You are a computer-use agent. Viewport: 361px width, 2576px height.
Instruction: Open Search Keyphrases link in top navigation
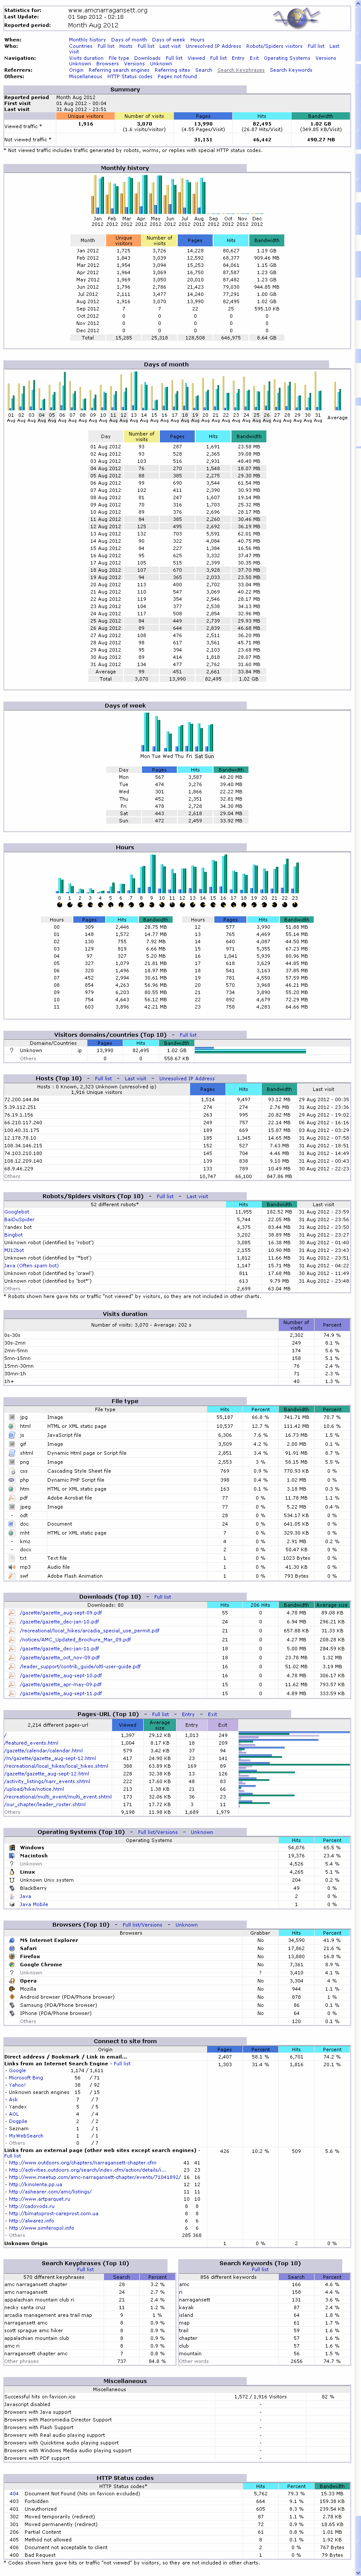pyautogui.click(x=241, y=70)
